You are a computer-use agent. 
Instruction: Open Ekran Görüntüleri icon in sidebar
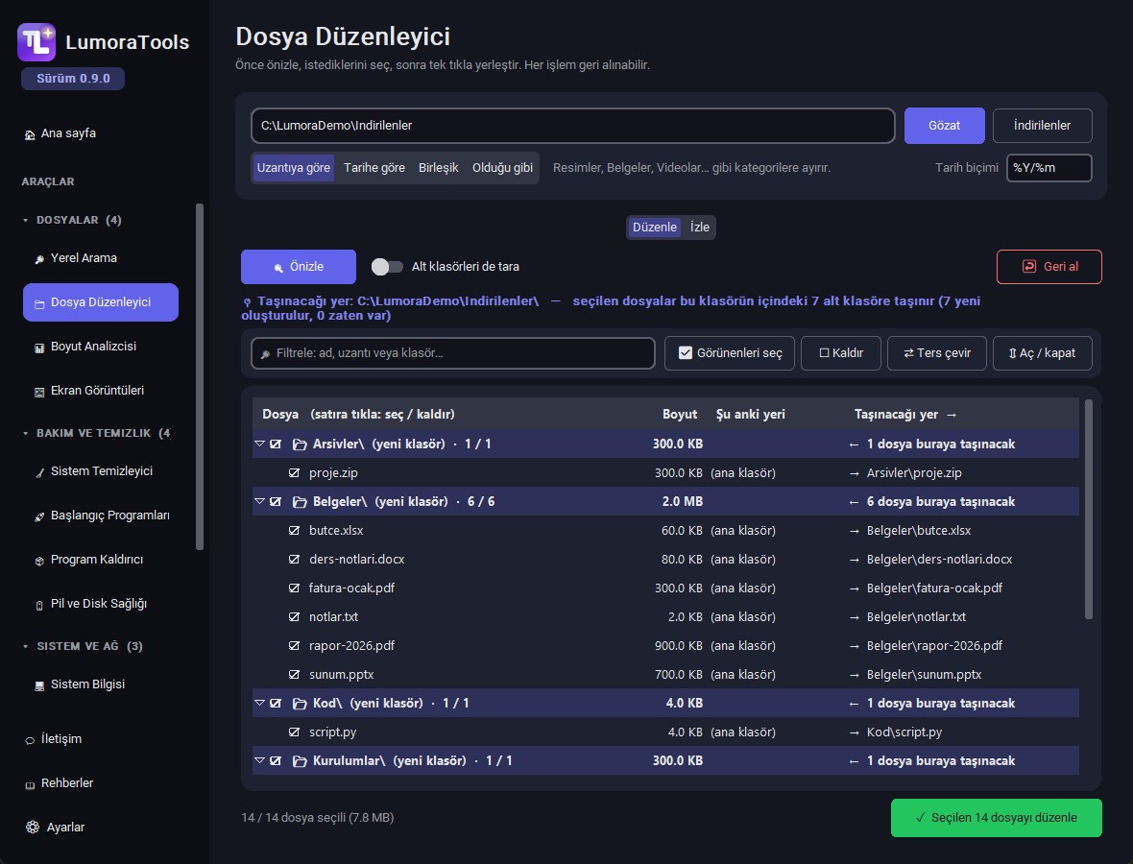pyautogui.click(x=39, y=392)
